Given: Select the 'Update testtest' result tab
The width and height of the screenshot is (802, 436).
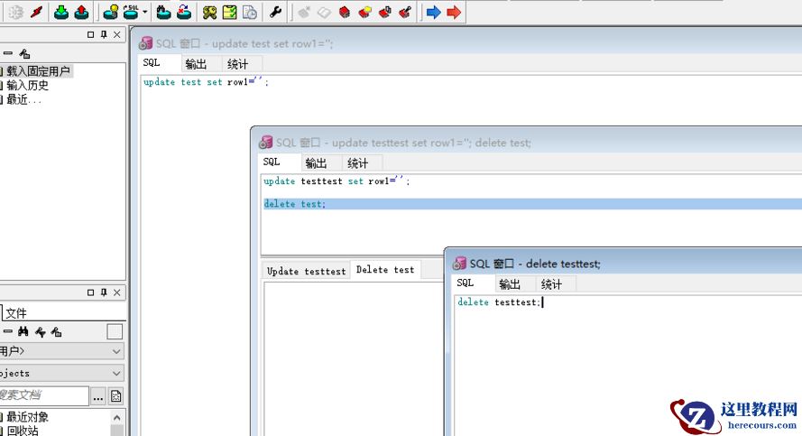Looking at the screenshot, I should 306,271.
